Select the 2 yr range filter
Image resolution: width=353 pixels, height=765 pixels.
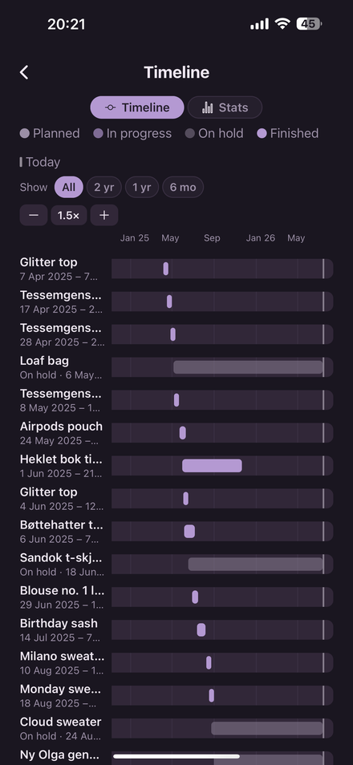pos(104,188)
